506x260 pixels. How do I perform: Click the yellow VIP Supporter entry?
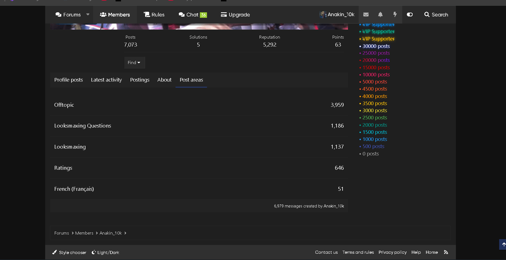click(378, 39)
